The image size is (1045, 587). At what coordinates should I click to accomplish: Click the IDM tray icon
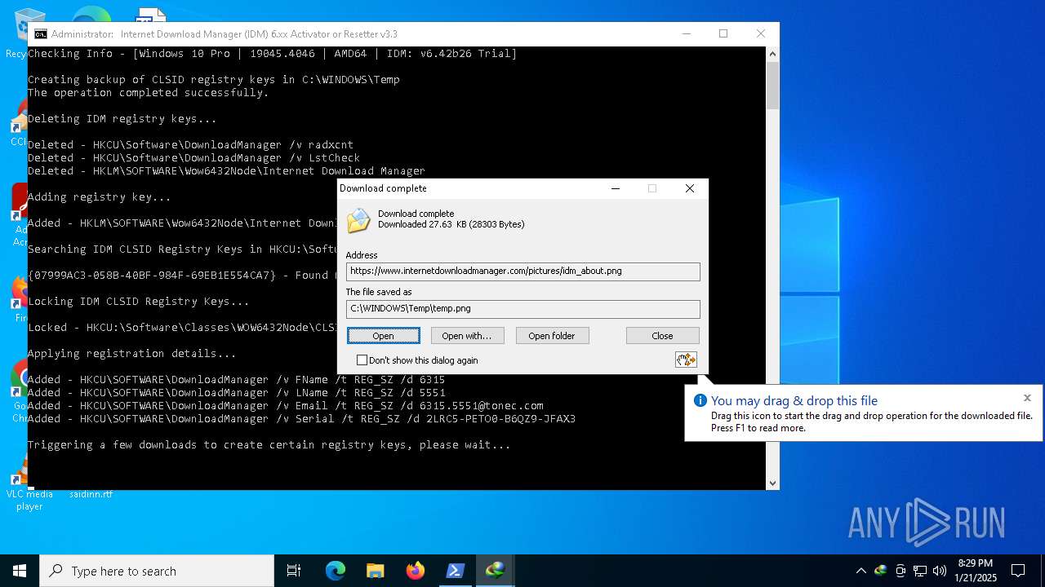coord(881,571)
